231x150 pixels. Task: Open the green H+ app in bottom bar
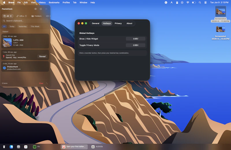coord(36,147)
